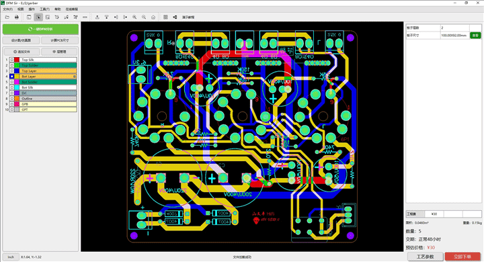Toggle the Bot Layer checkbox
This screenshot has width=484, height=262.
(x=11, y=76)
